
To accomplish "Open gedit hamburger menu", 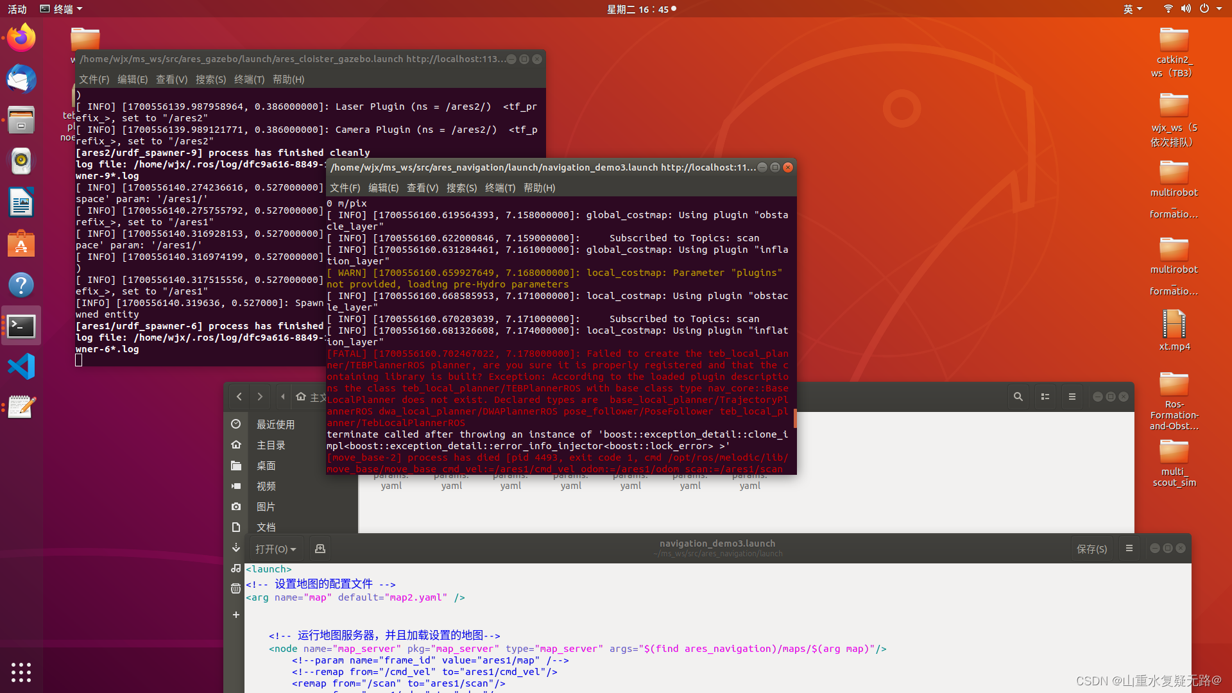I will click(x=1129, y=549).
